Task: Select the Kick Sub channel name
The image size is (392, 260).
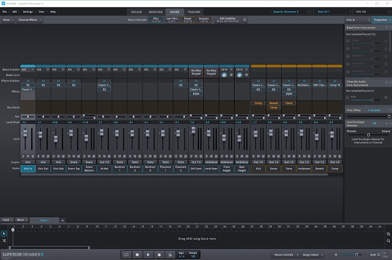Action: 59,169
